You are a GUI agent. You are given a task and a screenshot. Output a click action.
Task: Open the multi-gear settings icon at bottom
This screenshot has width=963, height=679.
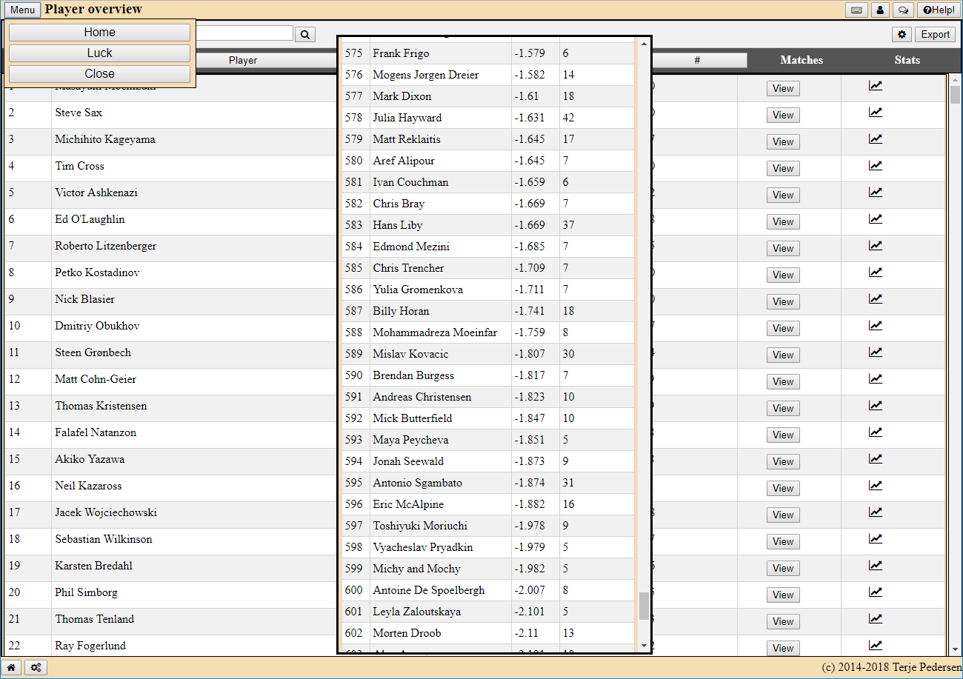coord(36,668)
